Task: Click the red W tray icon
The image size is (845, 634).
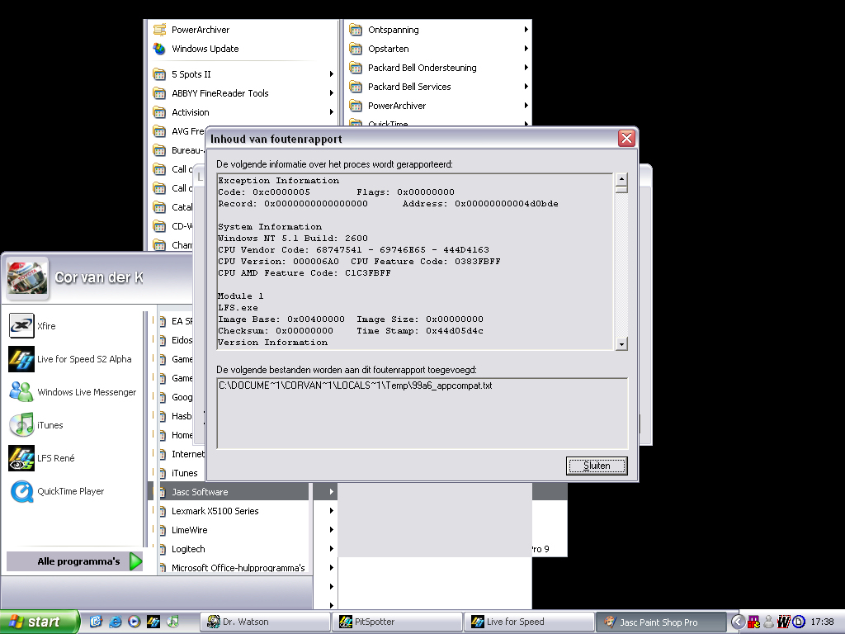Action: tap(783, 622)
